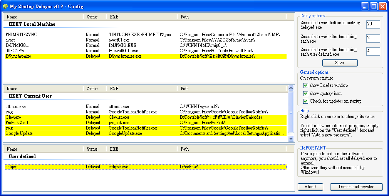
Task: Click the EXE column header in Local Machine list
Action: pyautogui.click(x=142, y=17)
